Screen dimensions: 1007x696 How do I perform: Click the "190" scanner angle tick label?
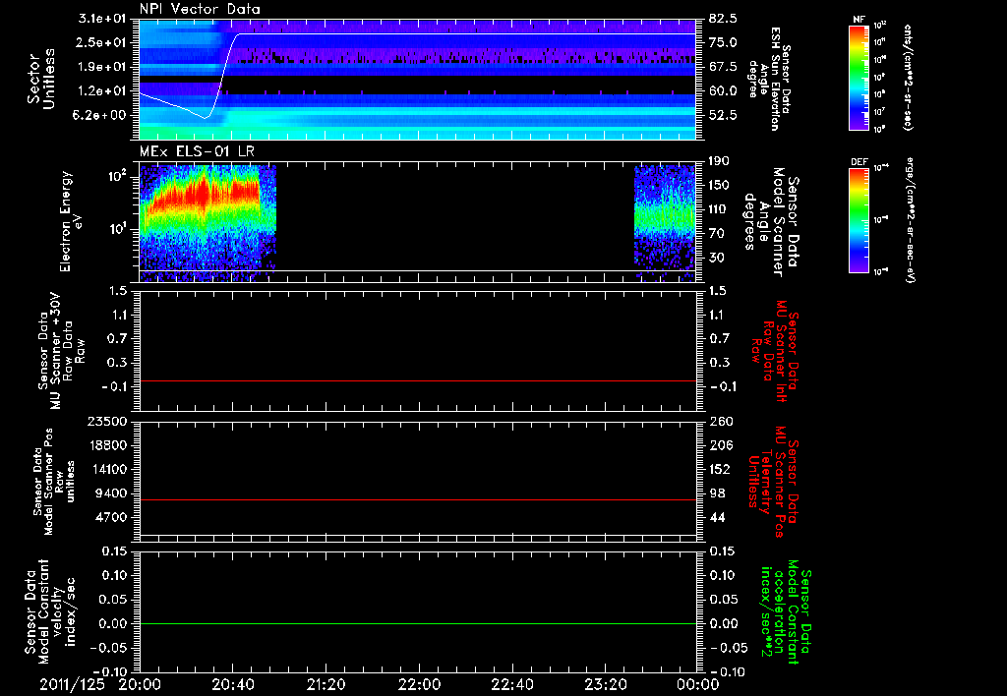tap(719, 161)
